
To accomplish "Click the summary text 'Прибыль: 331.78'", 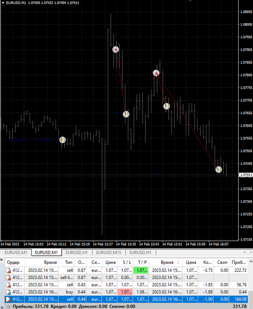I will (30, 307).
